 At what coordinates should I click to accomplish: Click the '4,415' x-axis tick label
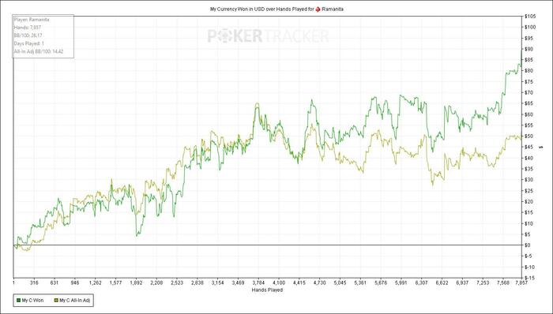pos(299,282)
